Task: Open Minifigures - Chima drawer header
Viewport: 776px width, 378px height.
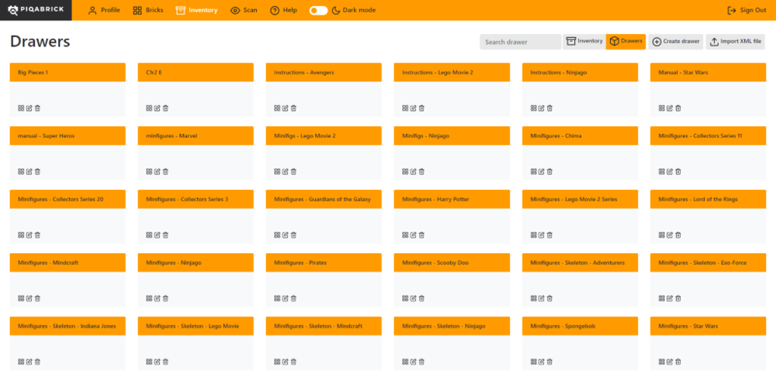Action: 580,136
